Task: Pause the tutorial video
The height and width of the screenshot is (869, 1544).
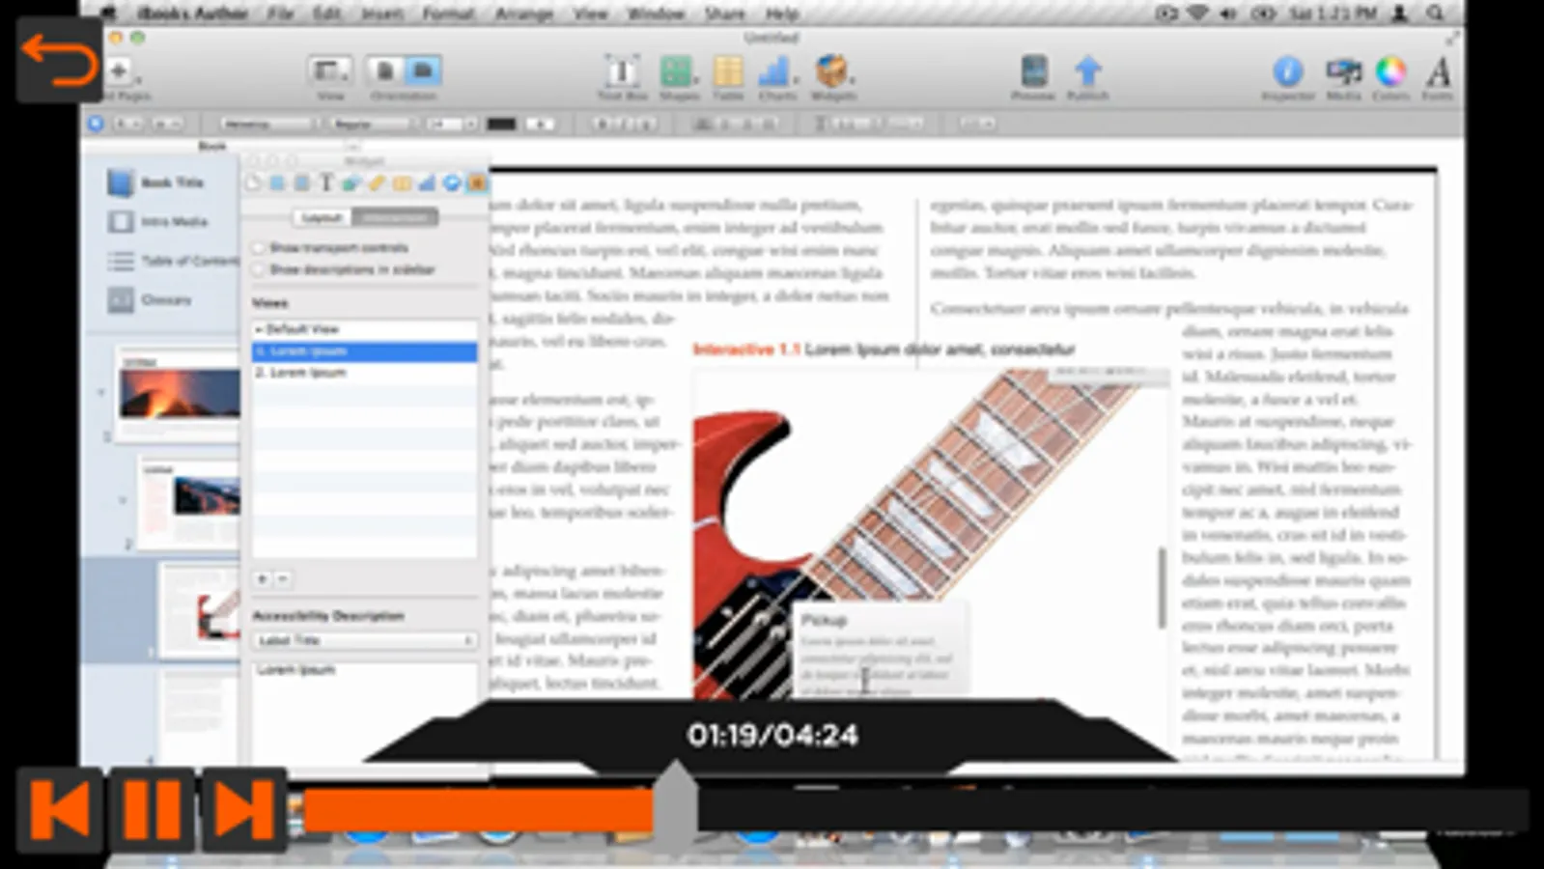Action: coord(152,809)
